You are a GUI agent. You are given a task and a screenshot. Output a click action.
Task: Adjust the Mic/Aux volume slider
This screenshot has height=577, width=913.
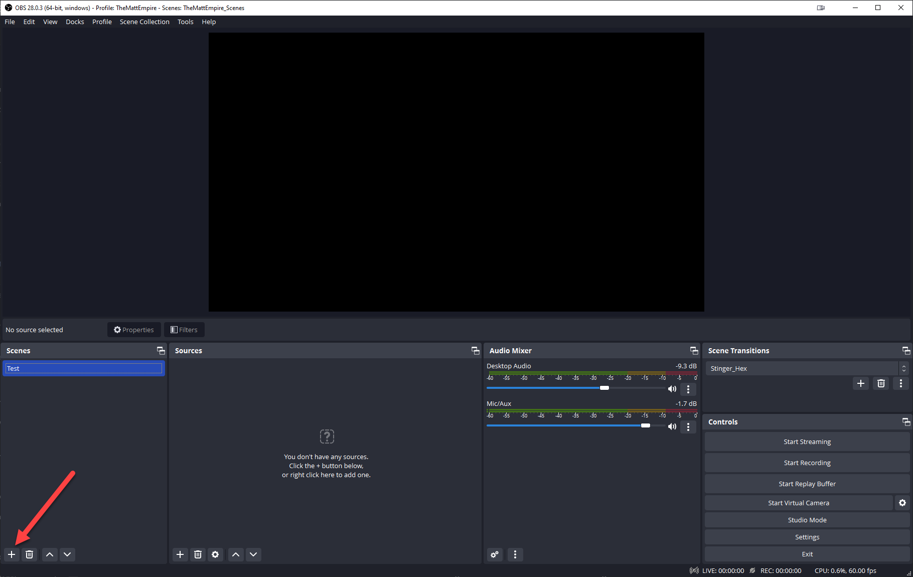[x=646, y=425]
